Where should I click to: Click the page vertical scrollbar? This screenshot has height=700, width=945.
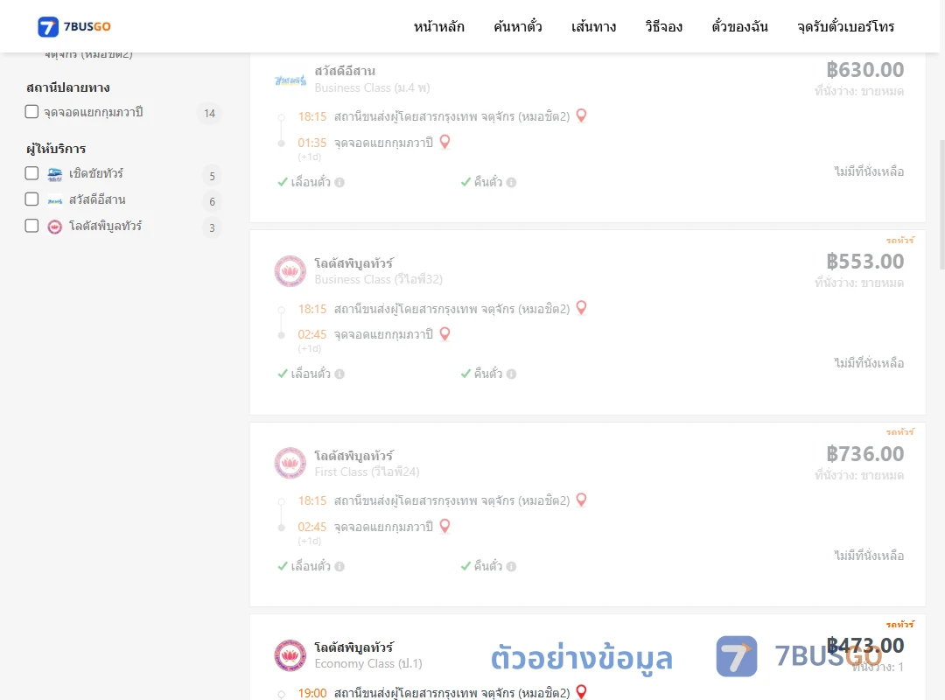[942, 205]
